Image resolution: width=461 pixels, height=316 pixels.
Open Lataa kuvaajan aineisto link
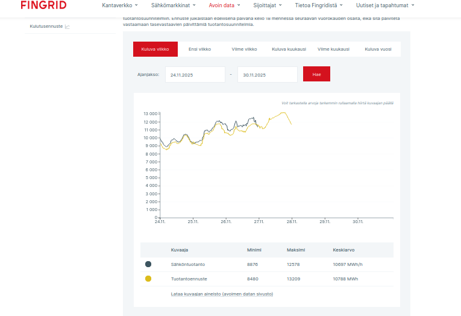(x=222, y=294)
